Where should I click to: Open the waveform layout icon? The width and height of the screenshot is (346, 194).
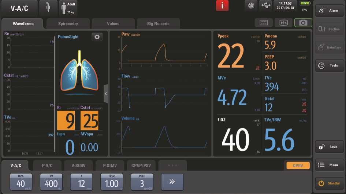click(264, 23)
